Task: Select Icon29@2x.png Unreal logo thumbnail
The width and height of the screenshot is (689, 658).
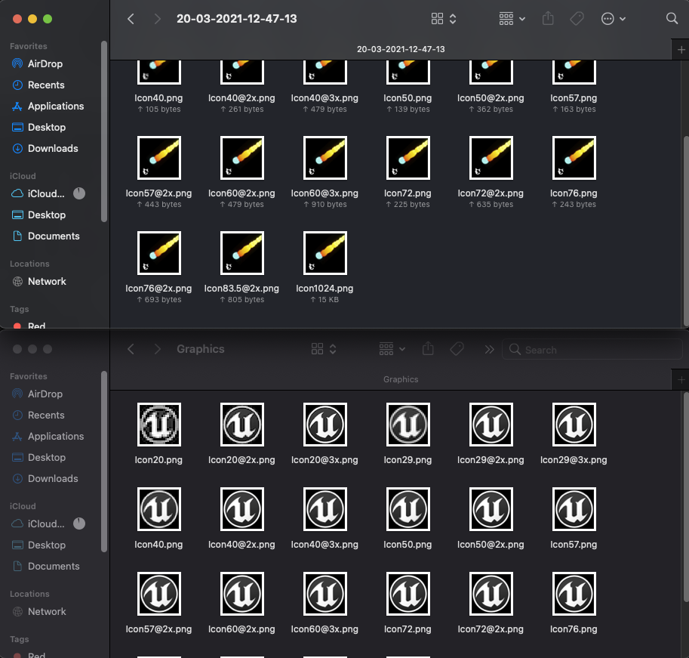Action: coord(491,425)
